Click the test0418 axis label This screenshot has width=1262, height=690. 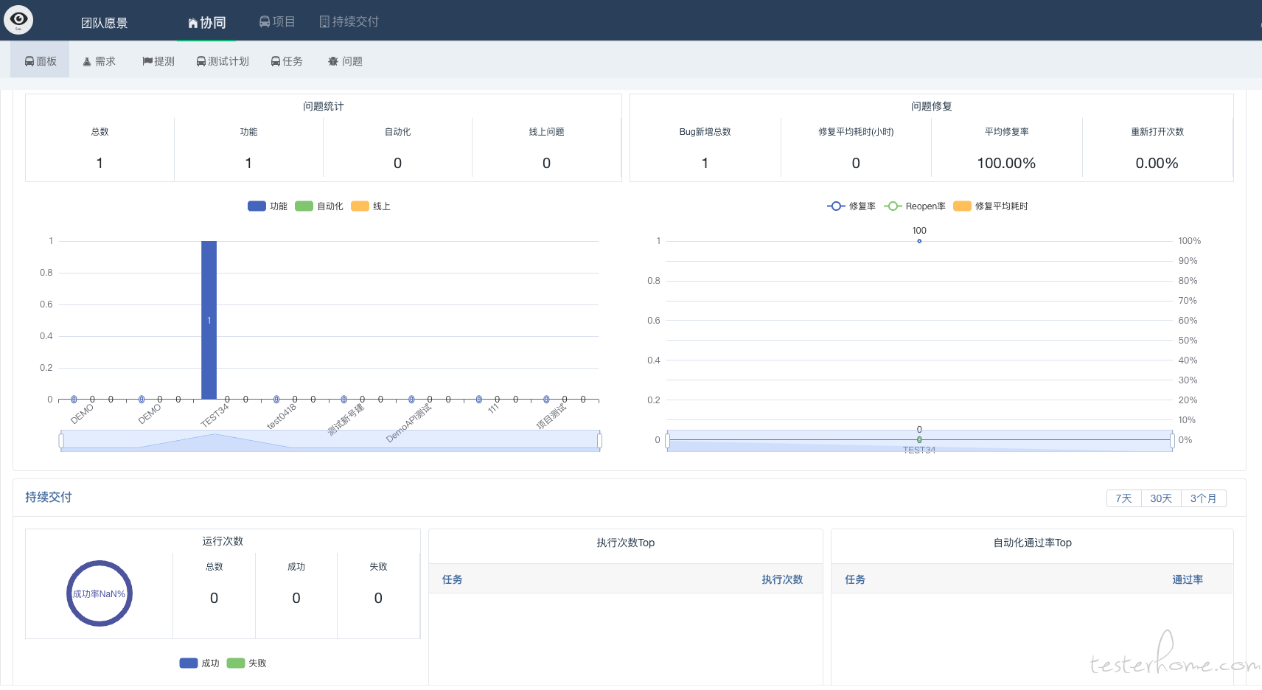click(x=282, y=417)
